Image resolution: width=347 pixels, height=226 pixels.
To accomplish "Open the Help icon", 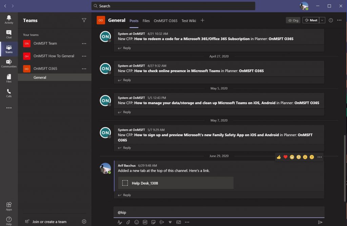I will (x=9, y=221).
